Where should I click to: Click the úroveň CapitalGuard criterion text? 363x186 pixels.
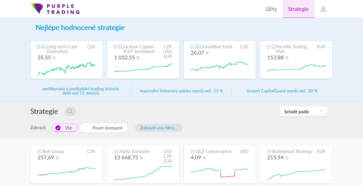(x=282, y=91)
